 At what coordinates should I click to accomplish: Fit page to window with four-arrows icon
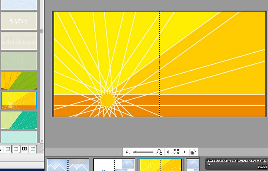click(x=176, y=152)
